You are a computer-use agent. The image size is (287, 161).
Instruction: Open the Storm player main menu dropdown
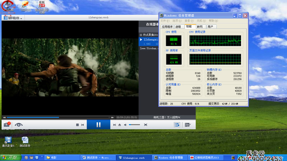13,18
